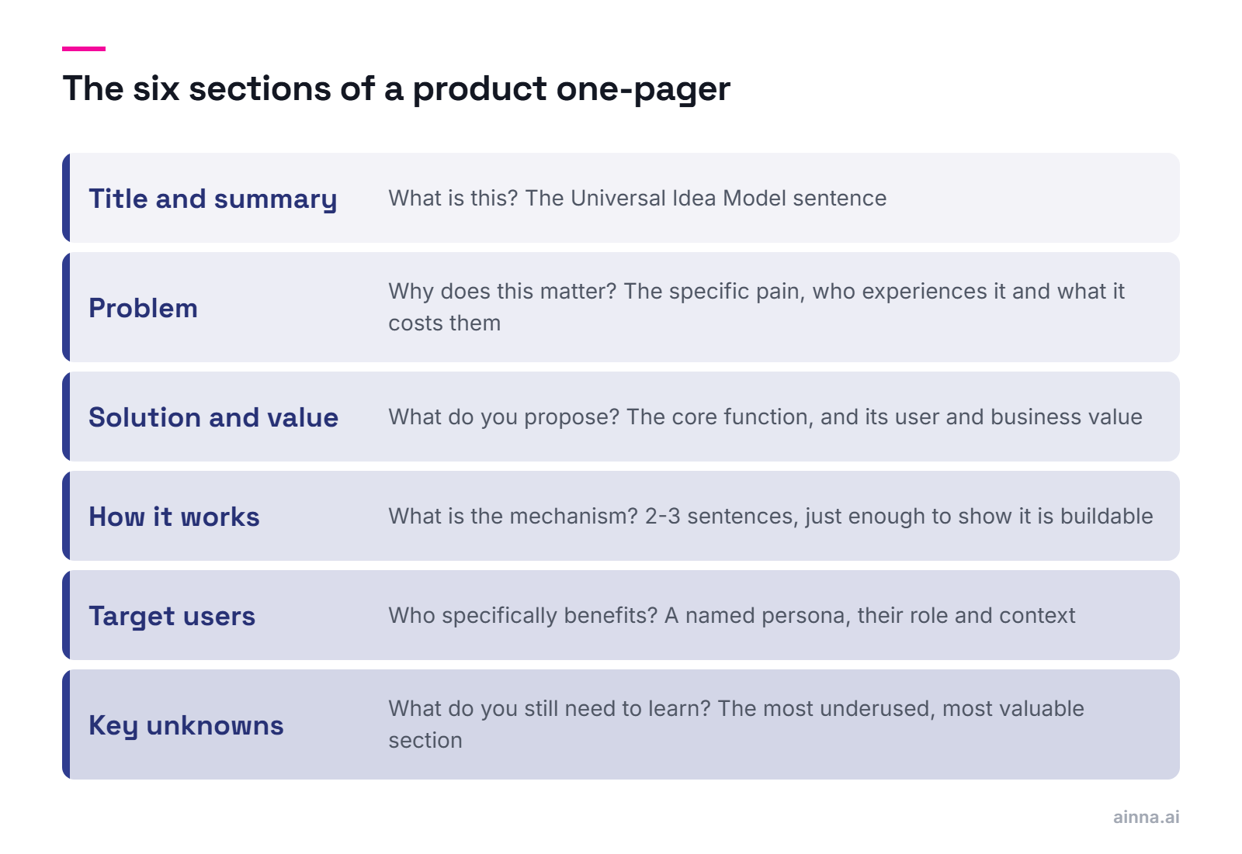1242x854 pixels.
Task: Select the 'What is the mechanism?' description
Action: (x=771, y=517)
